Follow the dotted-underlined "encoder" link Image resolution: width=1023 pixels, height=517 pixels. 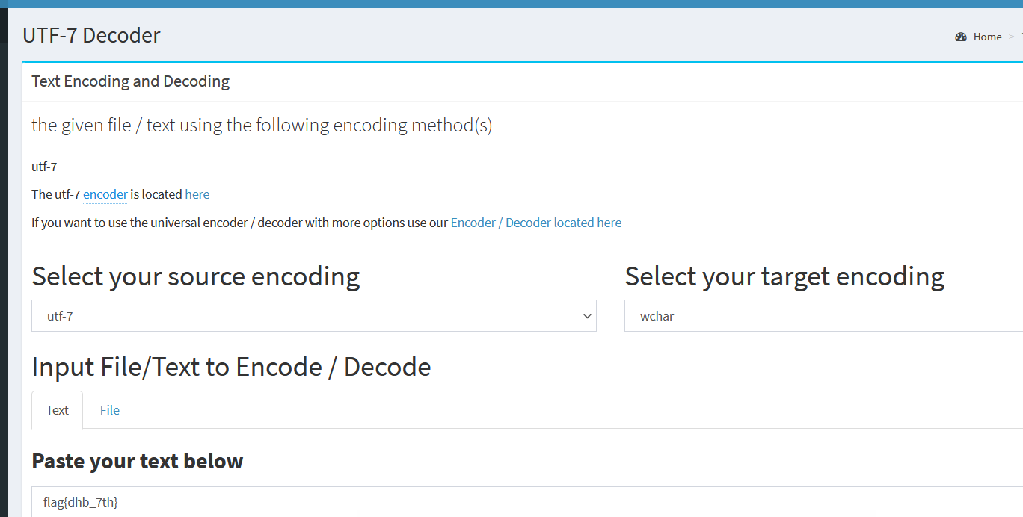click(x=105, y=194)
